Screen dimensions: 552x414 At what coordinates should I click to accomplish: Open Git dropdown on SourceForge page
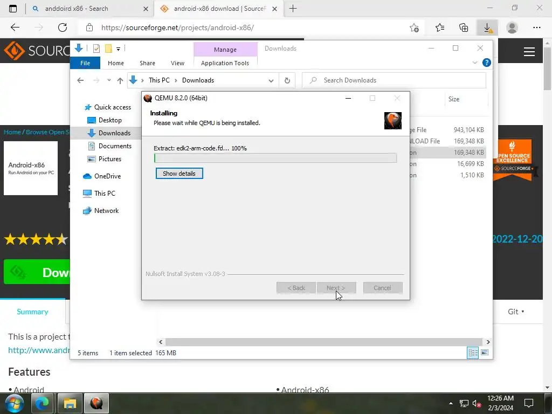[x=516, y=312]
